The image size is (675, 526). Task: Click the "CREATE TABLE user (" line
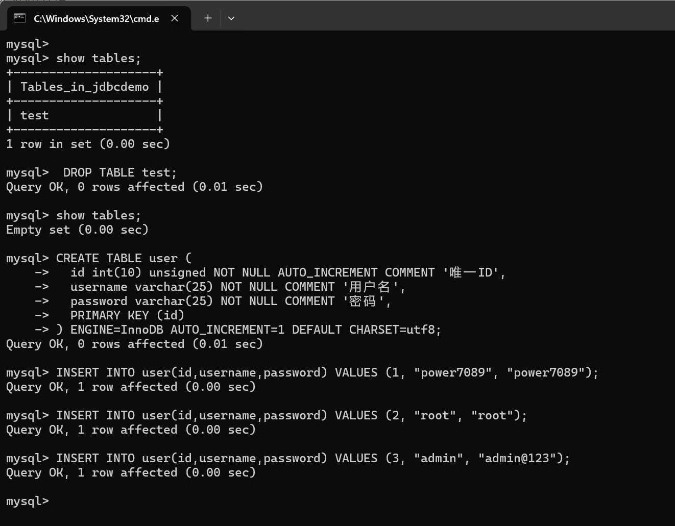coord(124,258)
